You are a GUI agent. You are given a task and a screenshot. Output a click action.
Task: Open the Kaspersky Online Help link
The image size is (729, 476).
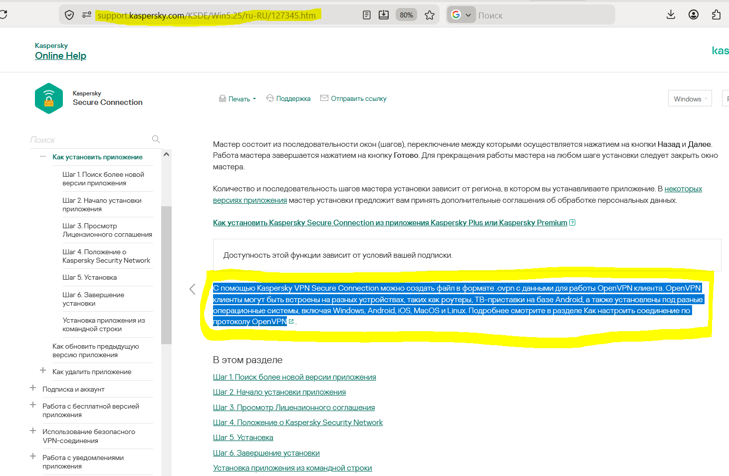pos(60,55)
